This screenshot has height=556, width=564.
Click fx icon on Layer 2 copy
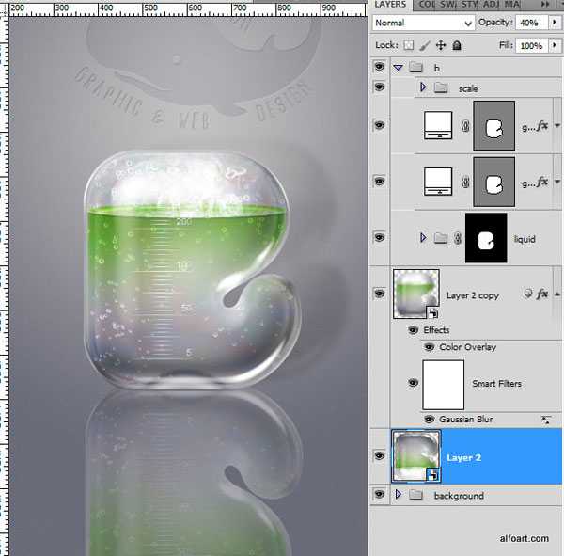[x=542, y=294]
